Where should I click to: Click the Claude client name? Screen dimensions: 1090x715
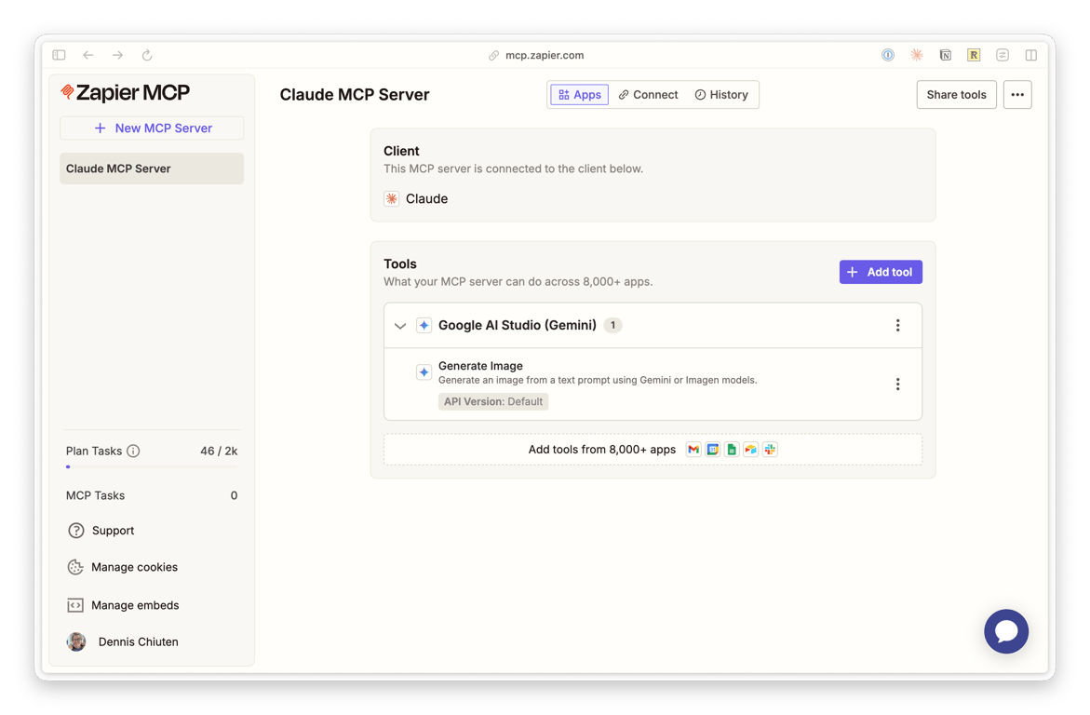[x=427, y=199]
